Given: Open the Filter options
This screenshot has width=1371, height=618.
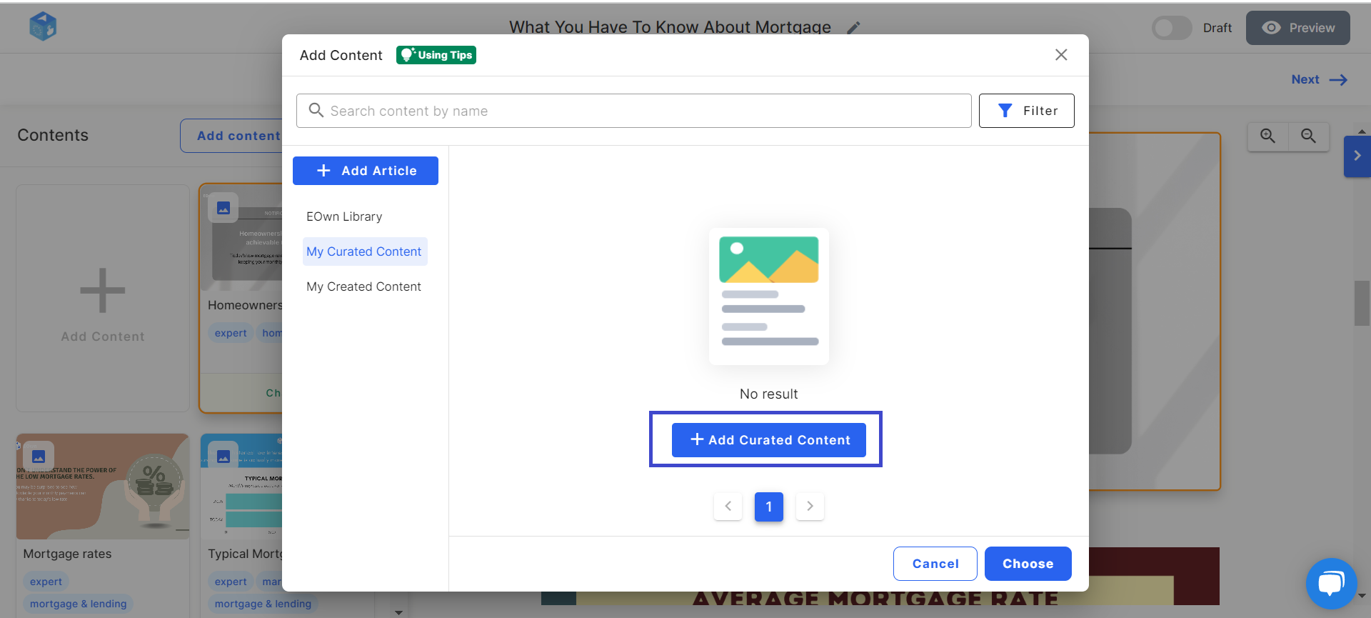Looking at the screenshot, I should coord(1026,111).
